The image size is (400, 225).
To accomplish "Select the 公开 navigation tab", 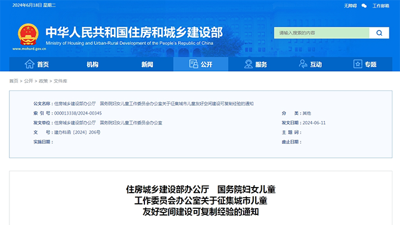I will [201, 64].
